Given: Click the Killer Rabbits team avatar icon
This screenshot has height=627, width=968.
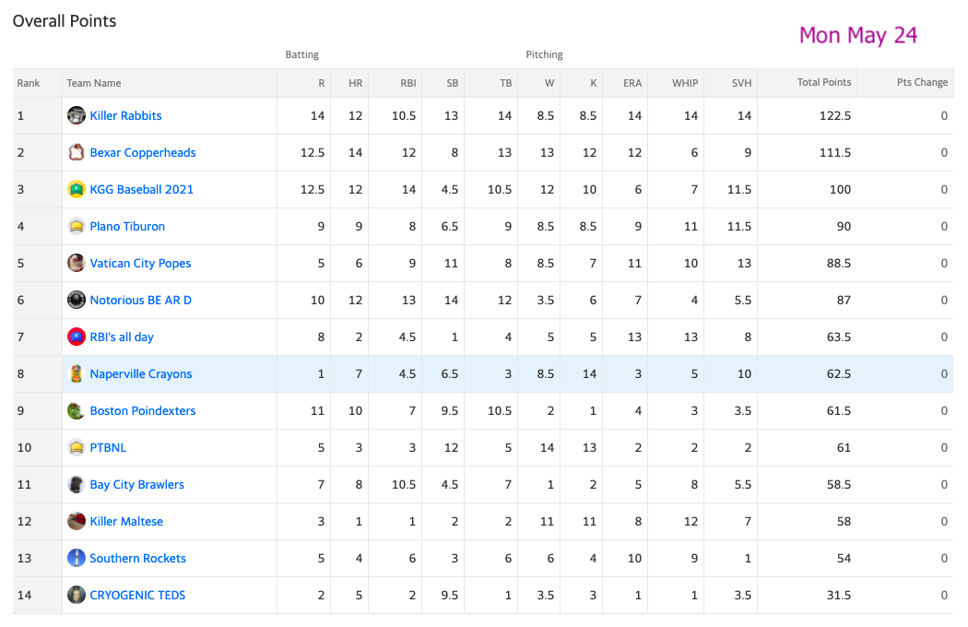Looking at the screenshot, I should point(76,115).
